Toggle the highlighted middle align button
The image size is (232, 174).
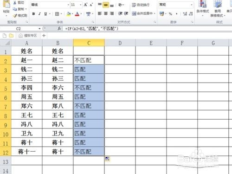point(106,5)
